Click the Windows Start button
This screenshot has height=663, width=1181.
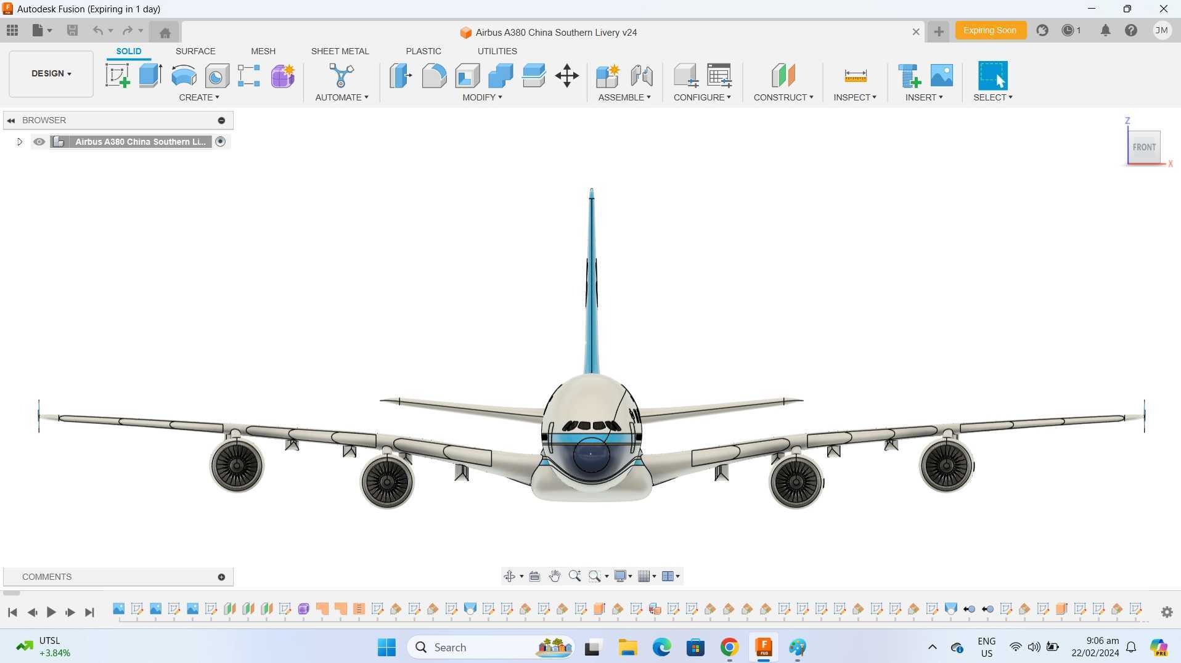pos(386,647)
